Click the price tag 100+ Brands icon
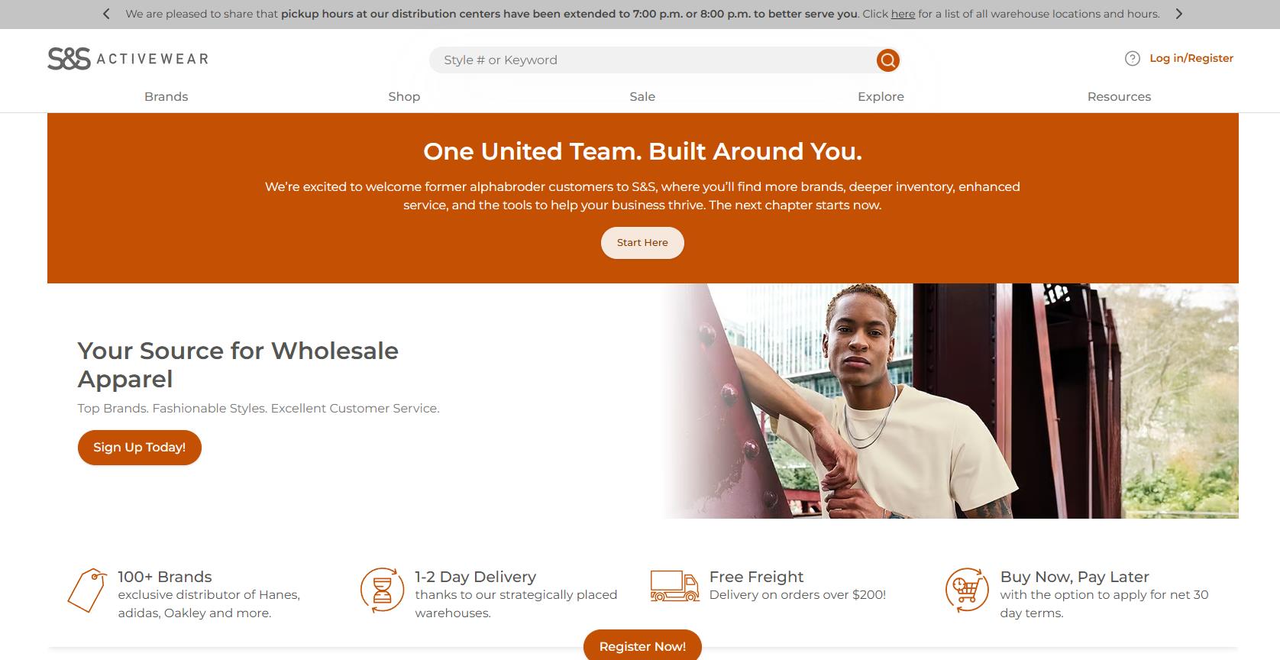Image resolution: width=1280 pixels, height=660 pixels. pyautogui.click(x=86, y=590)
